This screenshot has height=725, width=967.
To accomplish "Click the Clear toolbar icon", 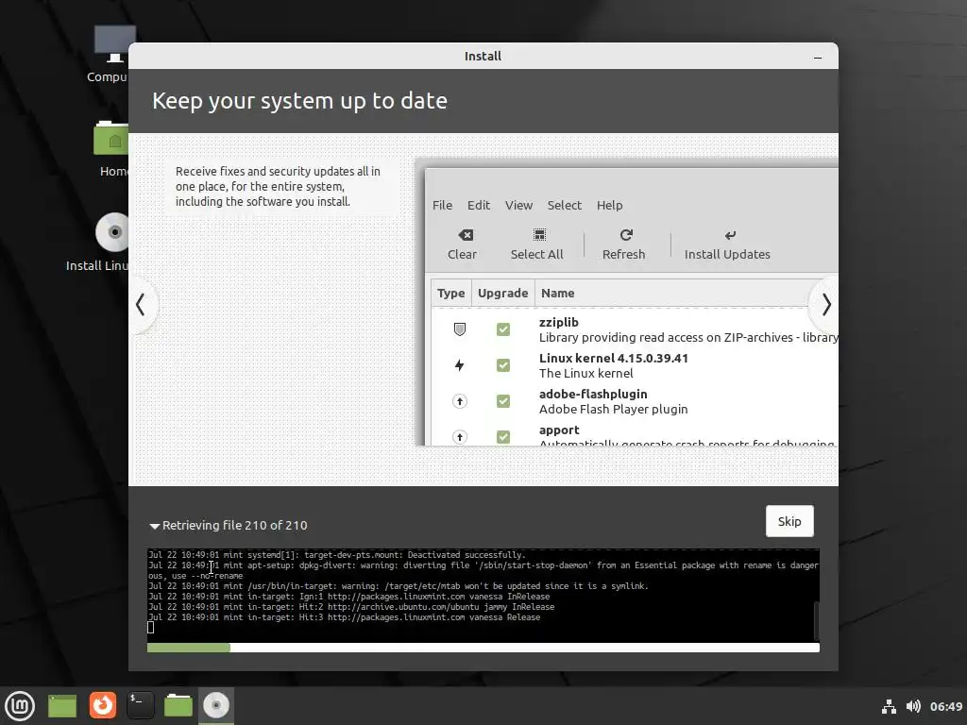I will [x=466, y=235].
